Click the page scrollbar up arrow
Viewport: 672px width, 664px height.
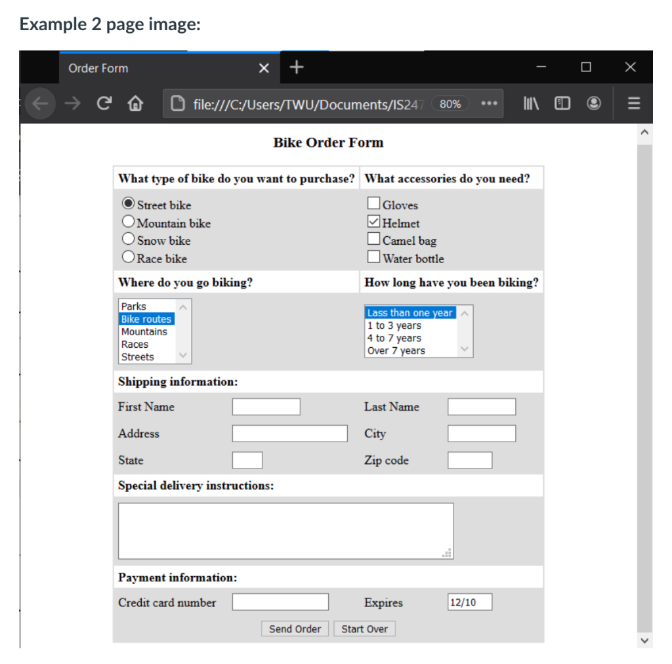tap(644, 133)
